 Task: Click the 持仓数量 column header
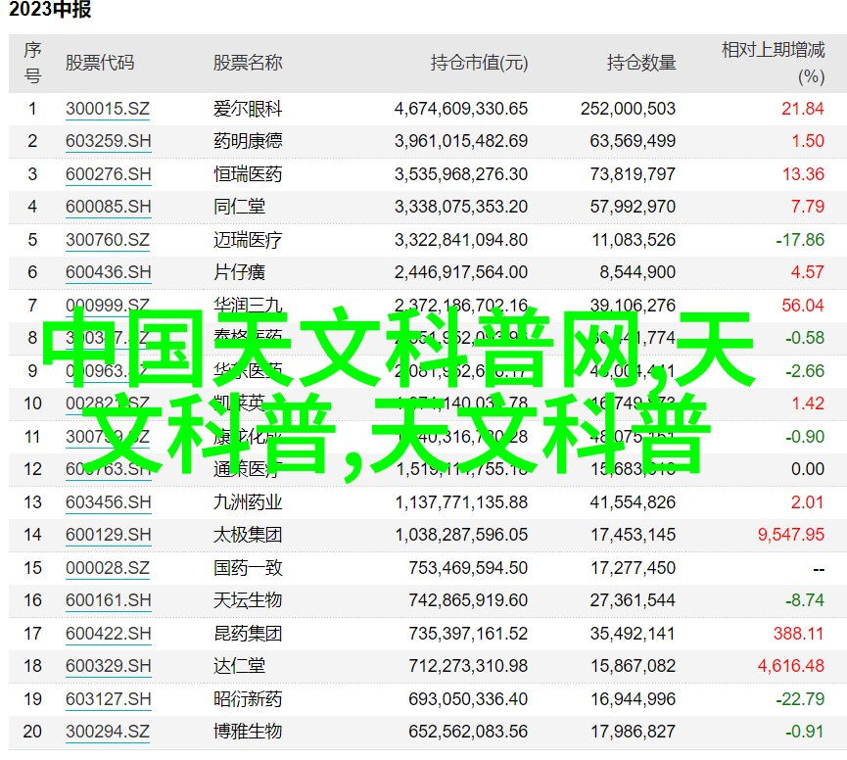click(x=641, y=63)
